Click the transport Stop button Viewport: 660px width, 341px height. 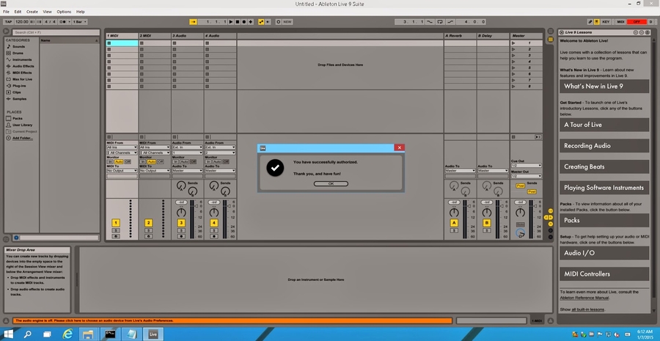[238, 22]
